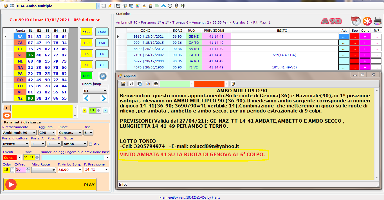384x200 pixels.
Task: Click the A90 logo in Statistica
Action: click(x=331, y=21)
